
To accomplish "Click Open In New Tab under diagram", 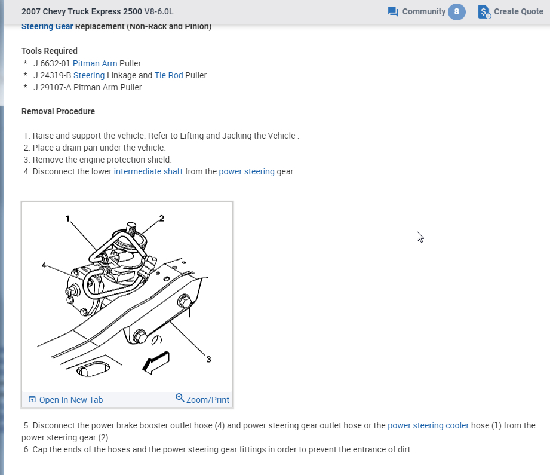I will point(71,400).
